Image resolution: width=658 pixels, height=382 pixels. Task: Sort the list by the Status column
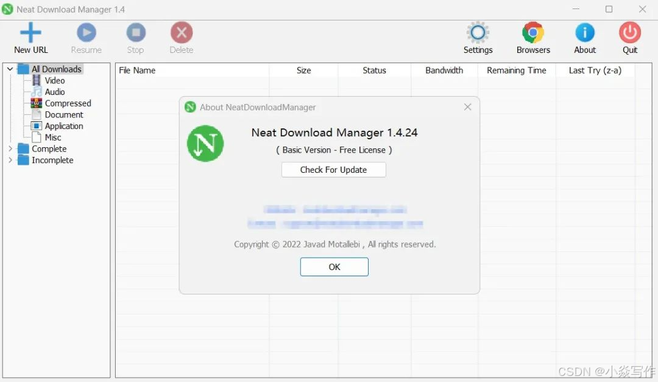374,71
